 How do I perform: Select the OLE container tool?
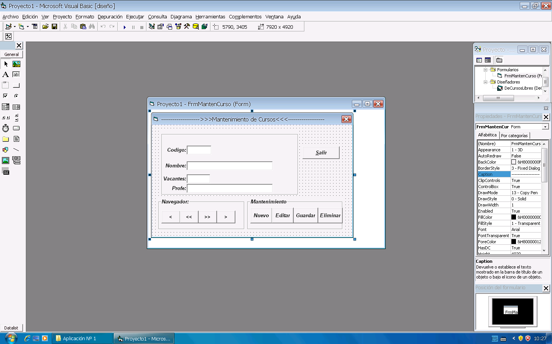[5, 171]
